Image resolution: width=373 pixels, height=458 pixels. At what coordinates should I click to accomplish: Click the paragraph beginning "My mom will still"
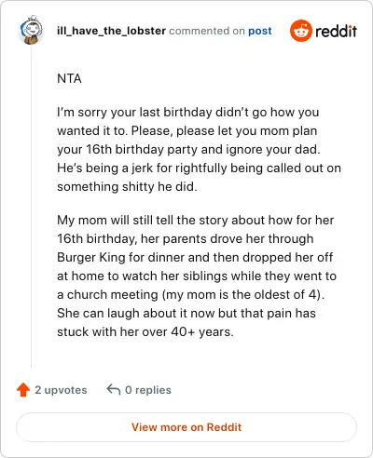click(x=197, y=276)
